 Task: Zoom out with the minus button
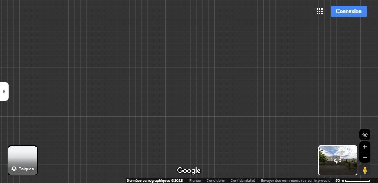[365, 158]
